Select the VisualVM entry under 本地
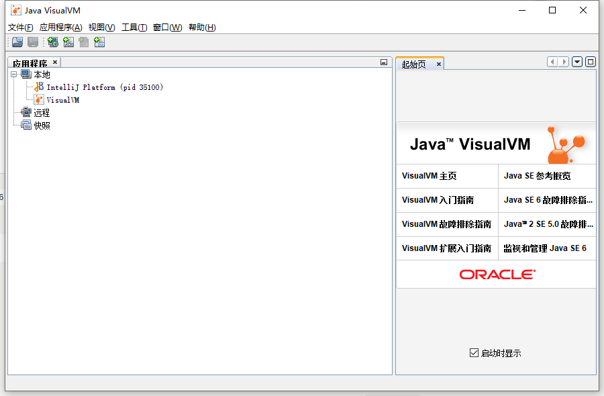 click(63, 100)
